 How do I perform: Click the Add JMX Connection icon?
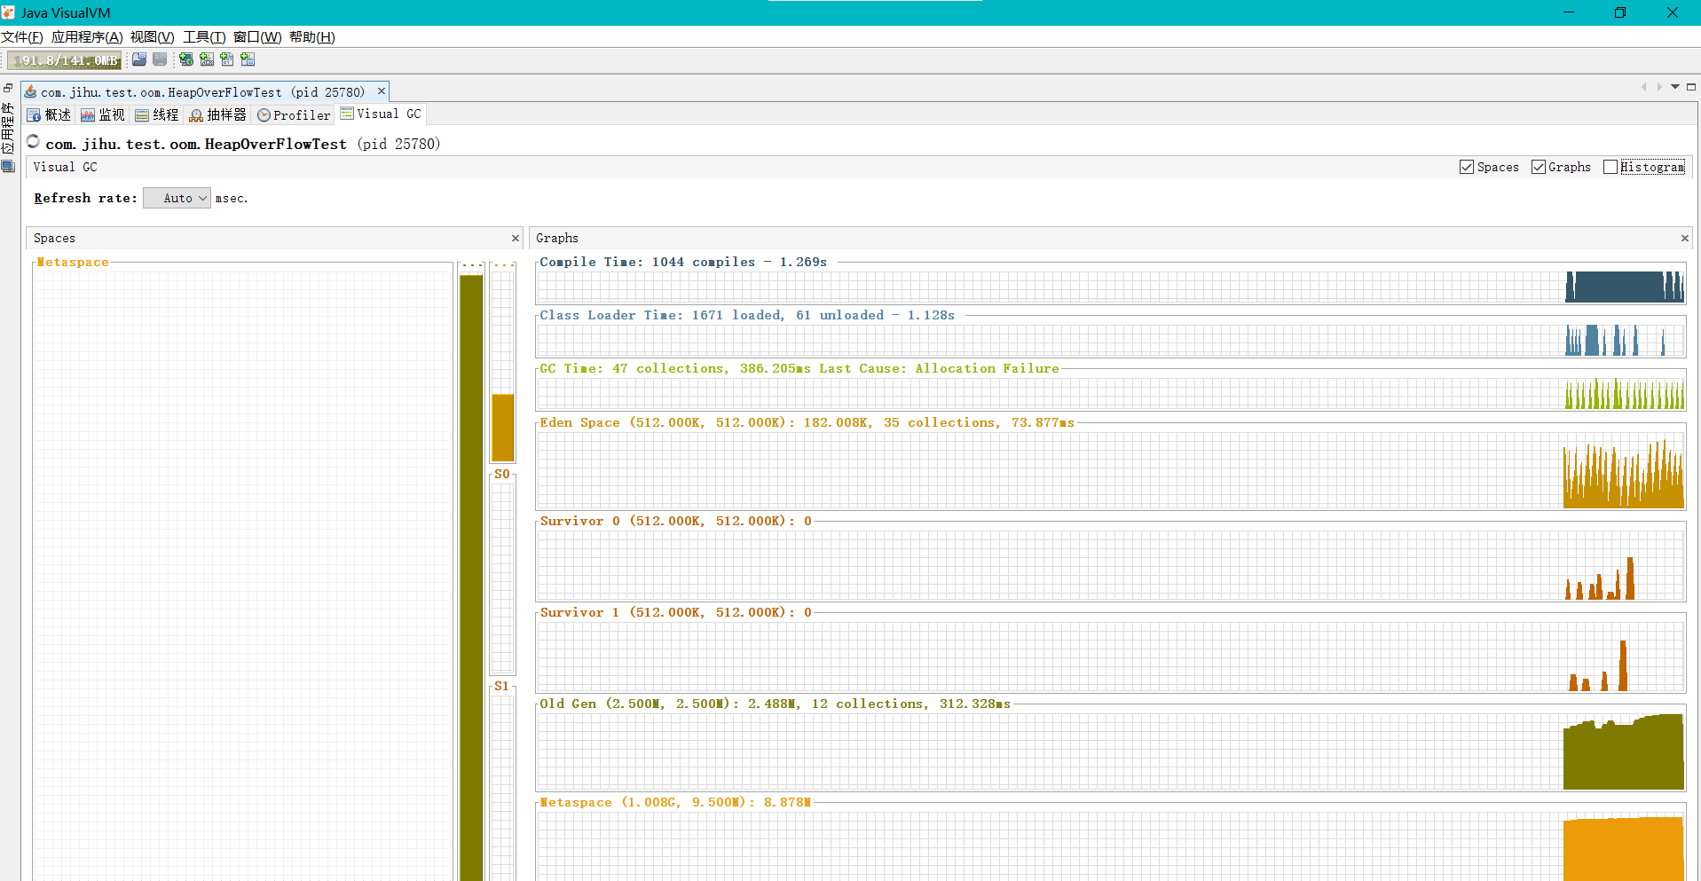[207, 59]
